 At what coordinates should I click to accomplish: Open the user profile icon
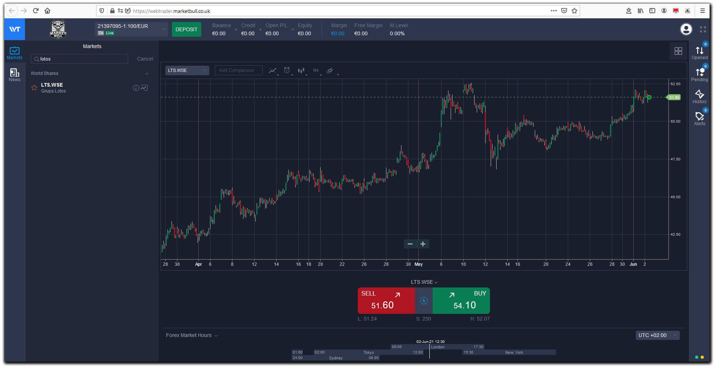686,29
